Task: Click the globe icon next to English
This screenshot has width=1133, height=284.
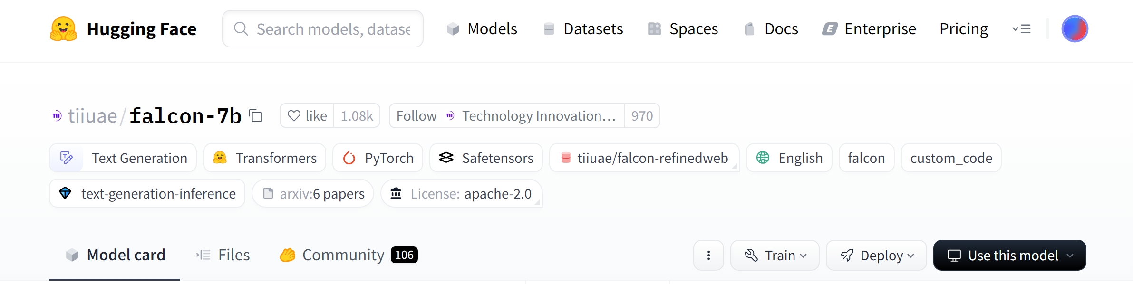Action: coord(764,158)
